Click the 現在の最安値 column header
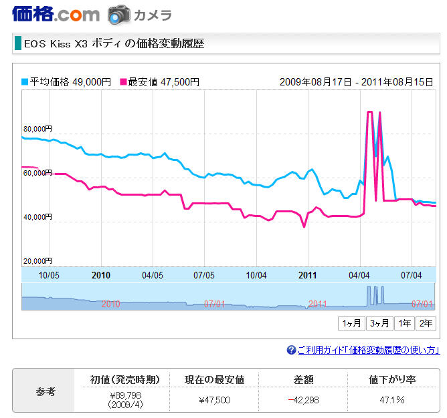447x418 pixels. (x=214, y=379)
